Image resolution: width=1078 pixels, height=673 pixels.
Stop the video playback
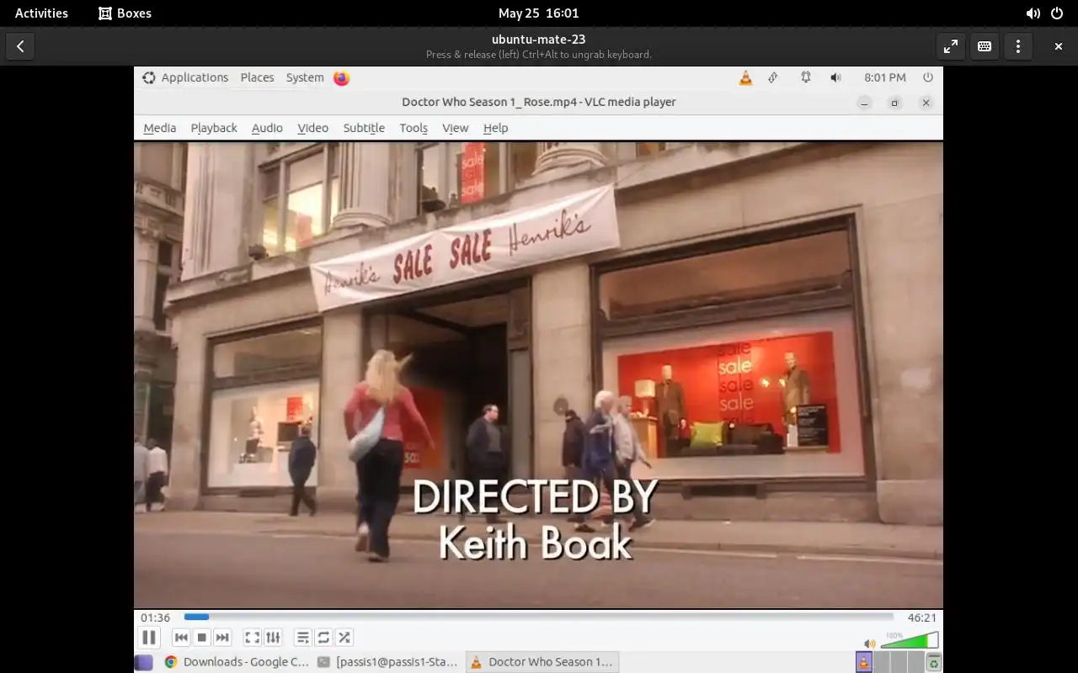[x=201, y=638]
